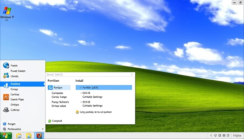244x139 pixels.
Task: Select Petoy Bofetett in the dialog list
Action: [60, 102]
